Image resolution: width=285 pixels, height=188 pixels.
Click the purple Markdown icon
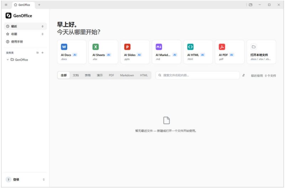click(x=159, y=47)
